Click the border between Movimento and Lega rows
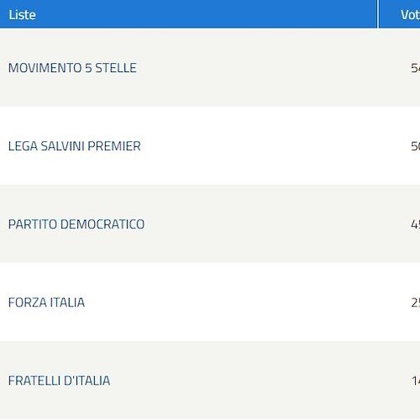The height and width of the screenshot is (420, 420). [210, 107]
